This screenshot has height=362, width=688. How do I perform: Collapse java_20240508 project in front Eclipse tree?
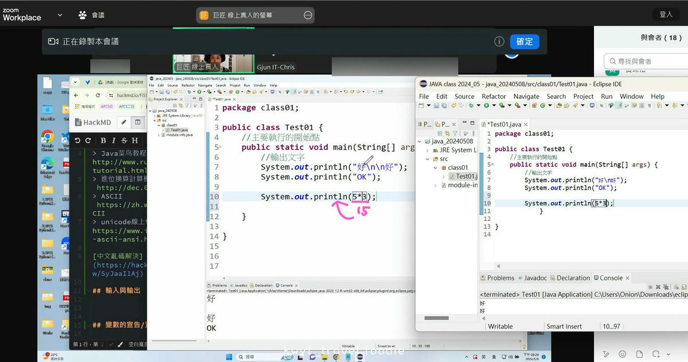click(x=420, y=141)
